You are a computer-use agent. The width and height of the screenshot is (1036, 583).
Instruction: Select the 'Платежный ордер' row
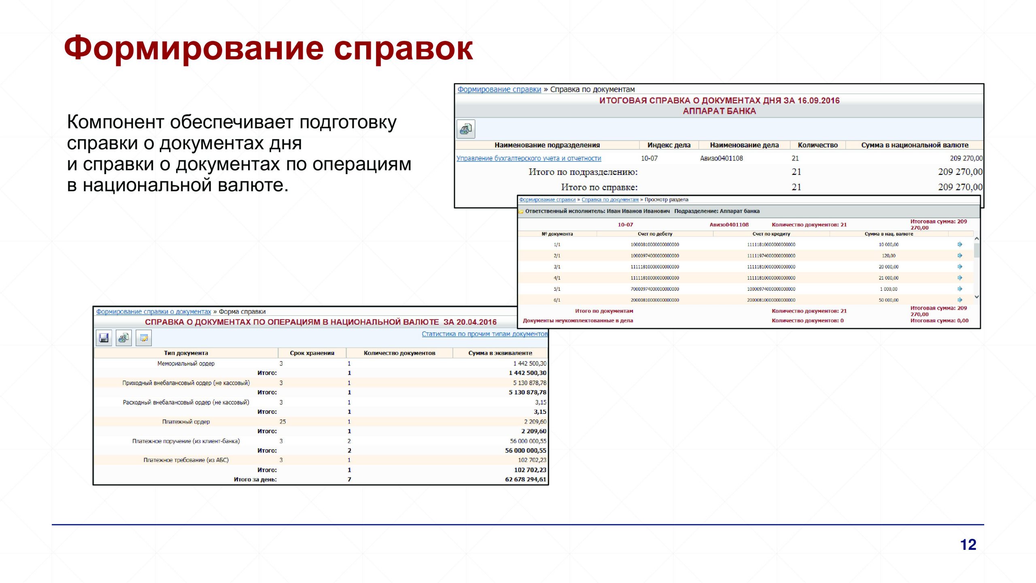click(321, 422)
